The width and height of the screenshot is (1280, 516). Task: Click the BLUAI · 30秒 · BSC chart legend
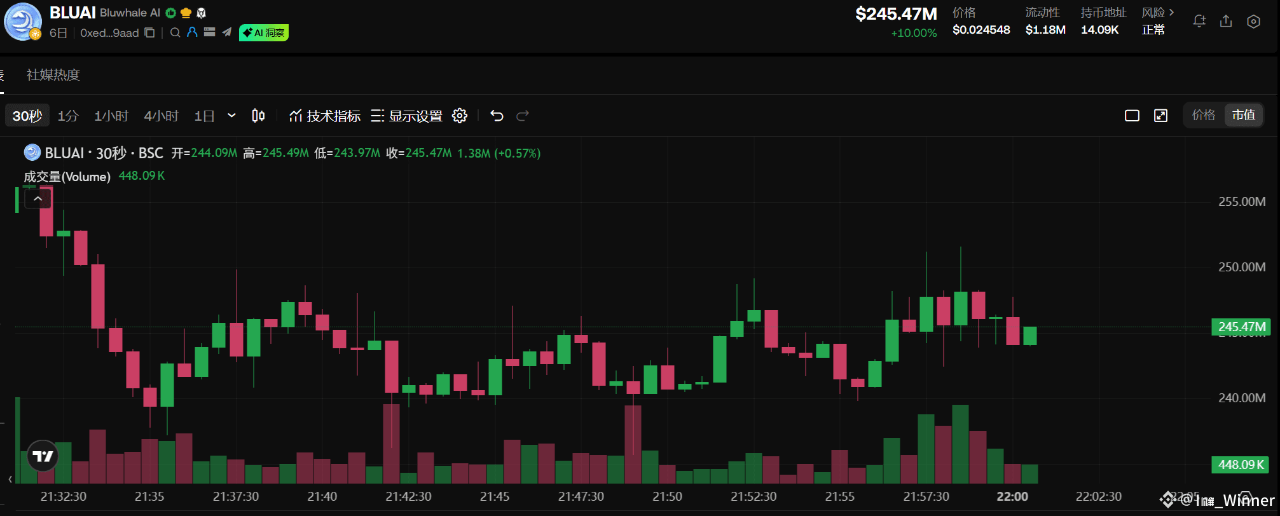click(x=104, y=153)
